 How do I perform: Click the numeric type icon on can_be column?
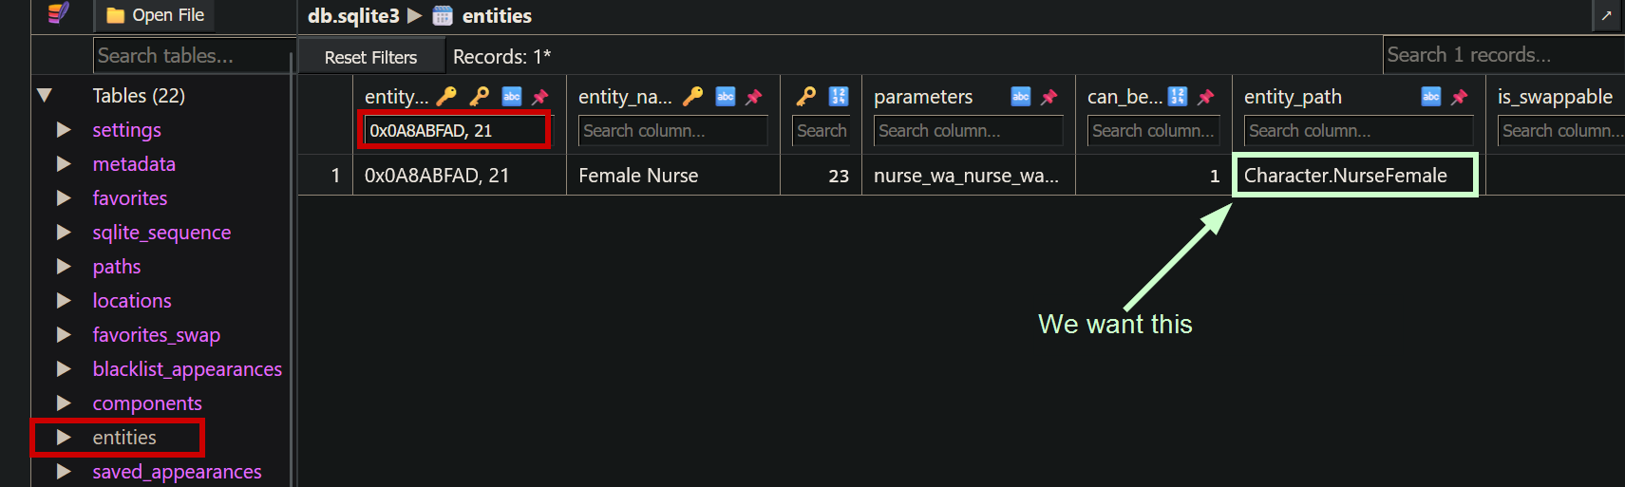pyautogui.click(x=1178, y=97)
